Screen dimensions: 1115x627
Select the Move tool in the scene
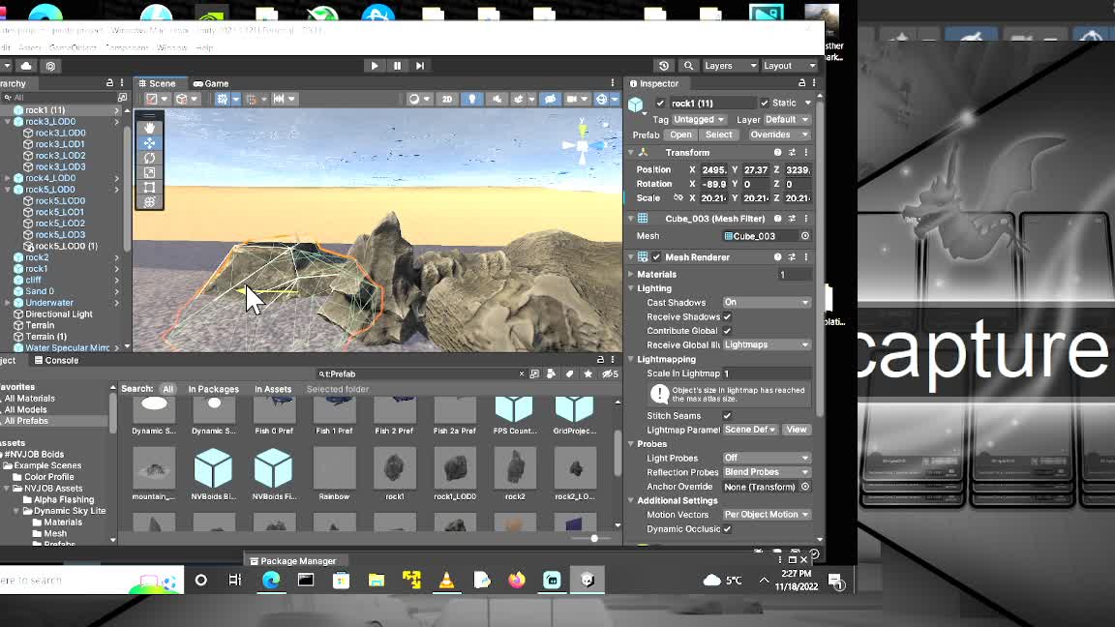coord(149,143)
